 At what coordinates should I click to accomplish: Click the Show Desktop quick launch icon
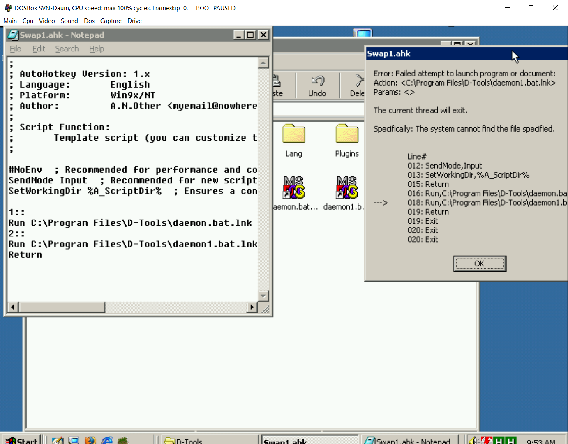[74, 440]
